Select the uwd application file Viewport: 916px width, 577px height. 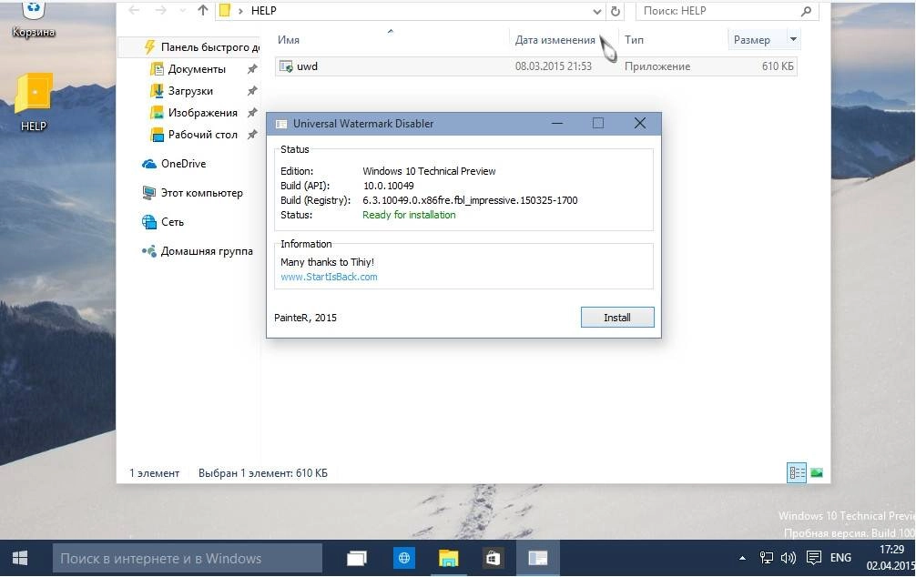point(535,66)
